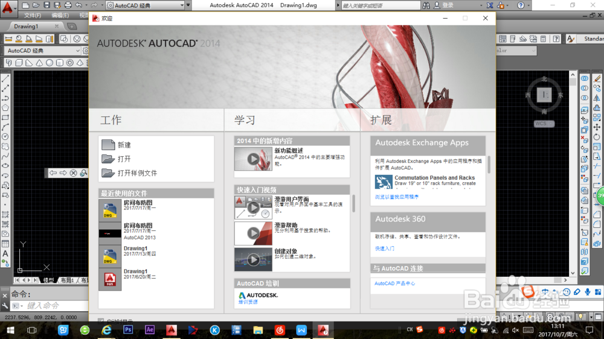This screenshot has height=339, width=604.
Task: Select the Table tool in draw toolbar
Action: (x=5, y=244)
